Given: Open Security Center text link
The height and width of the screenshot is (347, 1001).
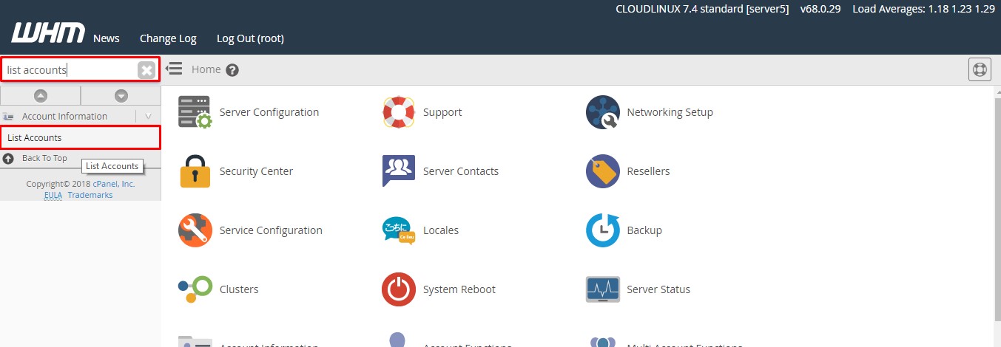Looking at the screenshot, I should coord(256,171).
